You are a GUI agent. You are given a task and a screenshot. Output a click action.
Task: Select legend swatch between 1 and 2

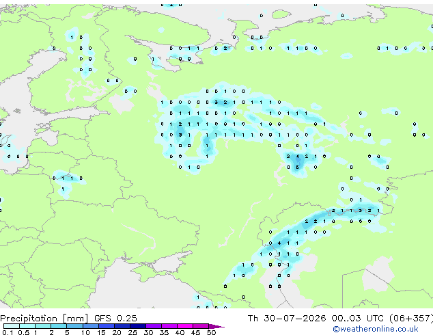click(43, 326)
